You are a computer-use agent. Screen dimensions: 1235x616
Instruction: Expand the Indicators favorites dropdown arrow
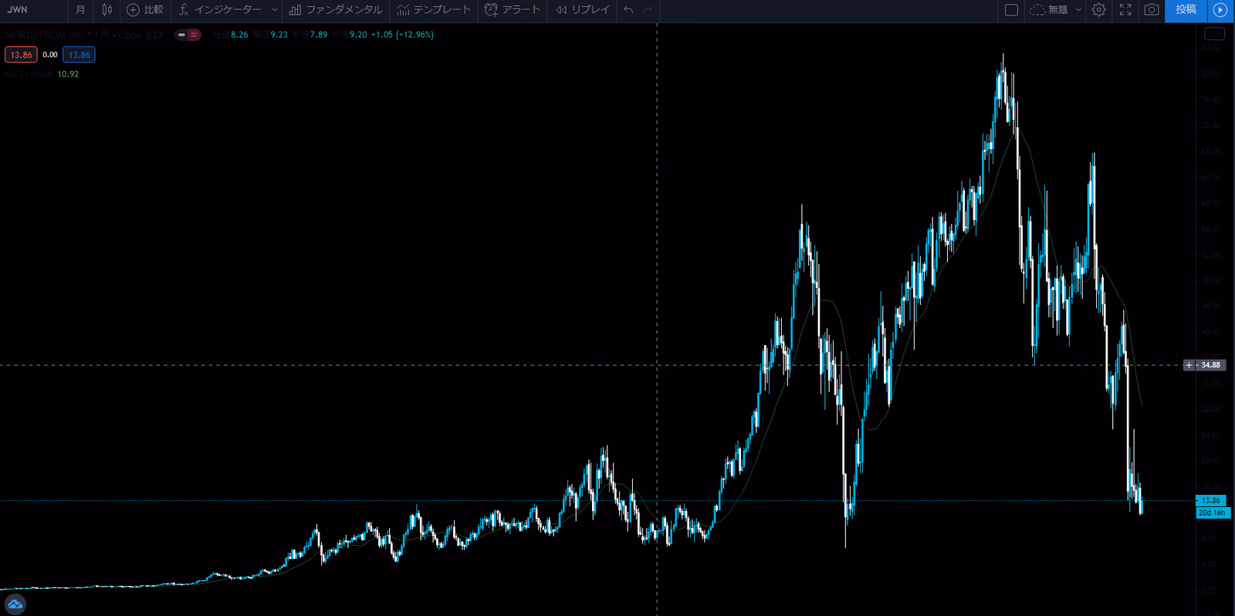click(x=274, y=10)
